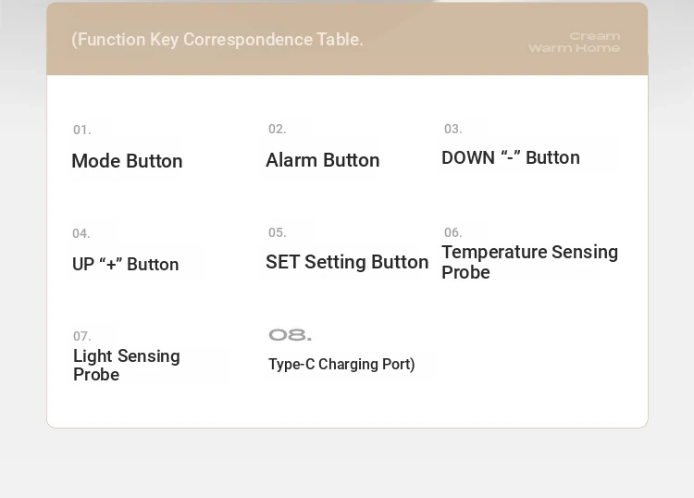Click the Alarm Button label
Viewport: 694px width, 498px height.
(x=323, y=160)
